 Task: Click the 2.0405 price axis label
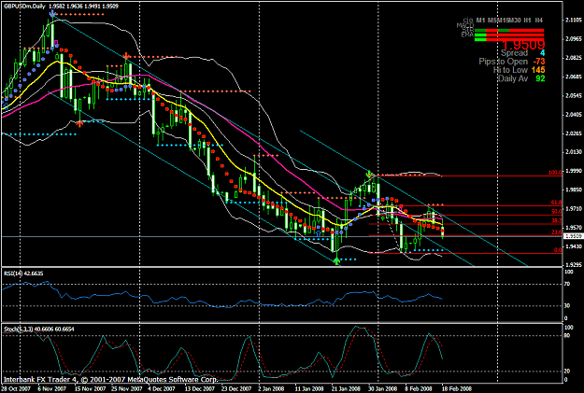point(573,114)
